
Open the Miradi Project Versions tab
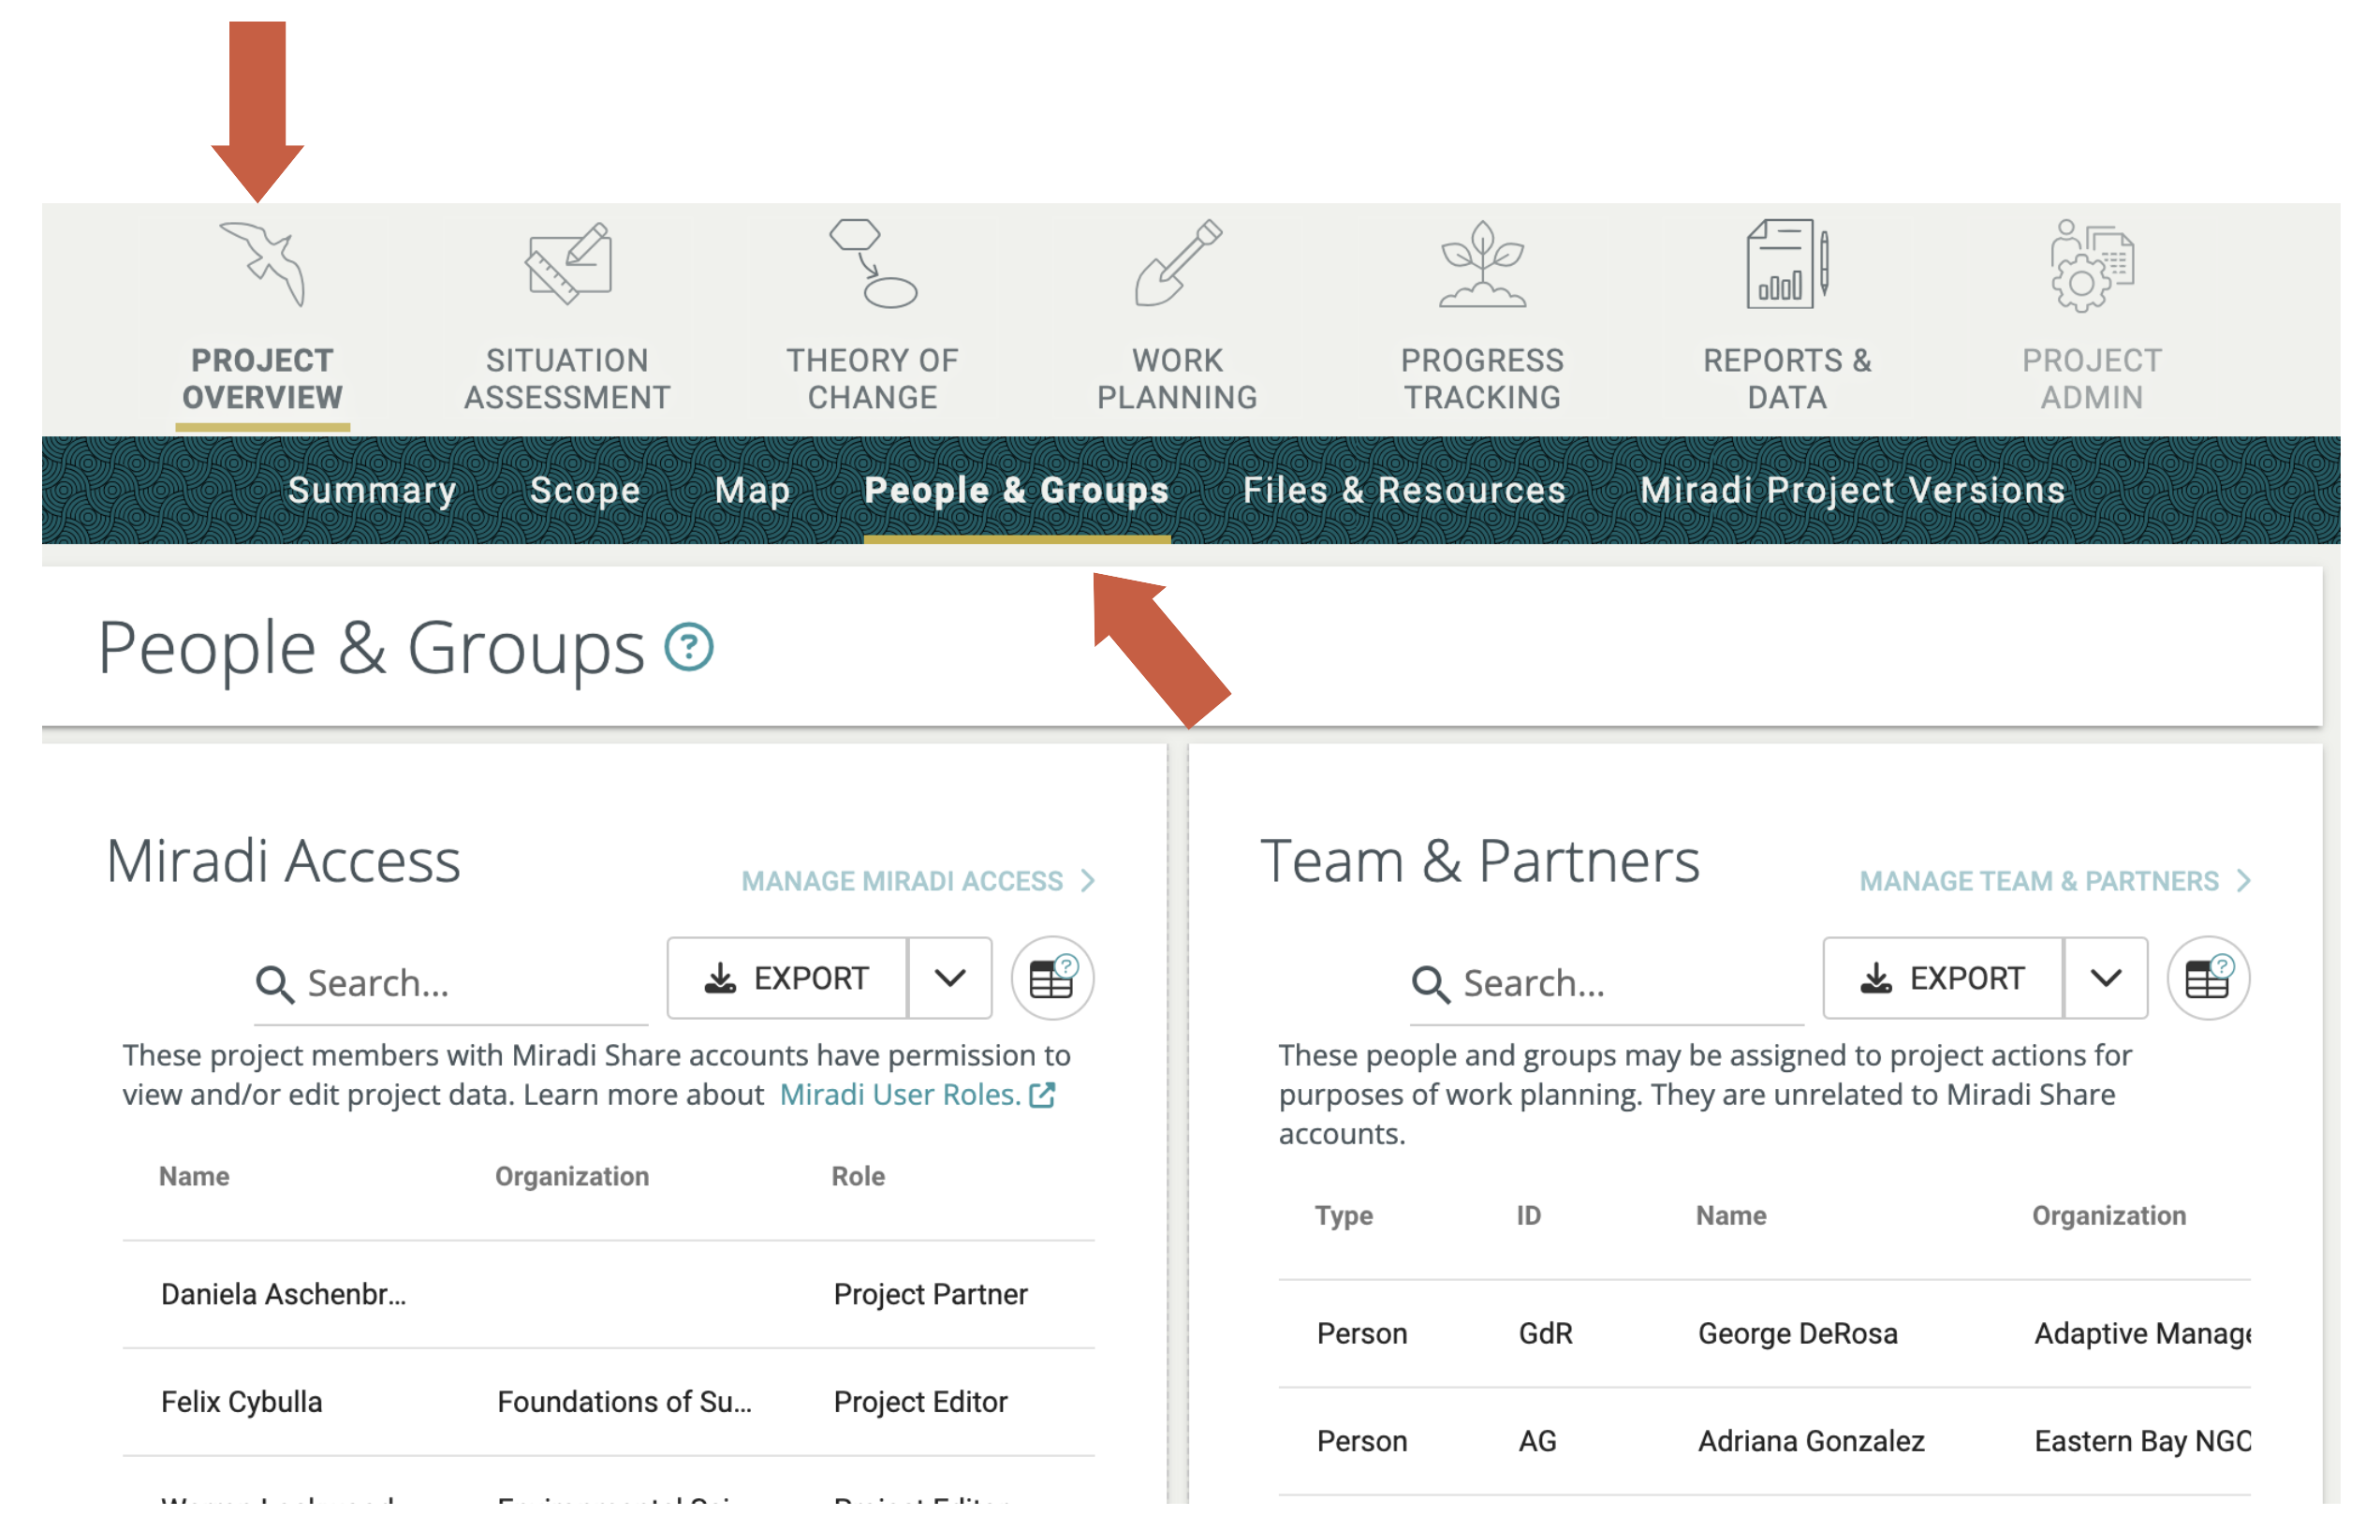[1853, 490]
